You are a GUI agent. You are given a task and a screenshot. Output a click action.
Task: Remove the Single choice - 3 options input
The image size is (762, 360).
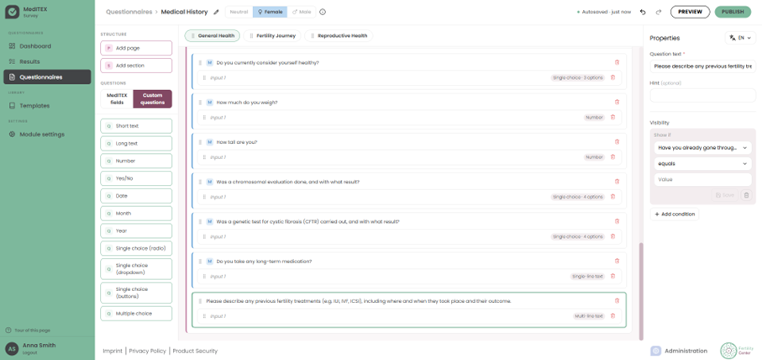click(612, 77)
